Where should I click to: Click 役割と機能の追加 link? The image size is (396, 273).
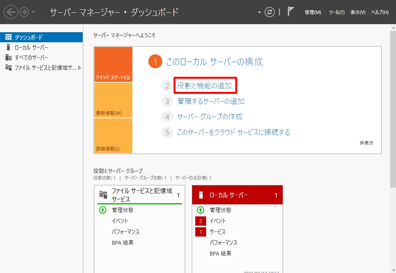coord(204,86)
